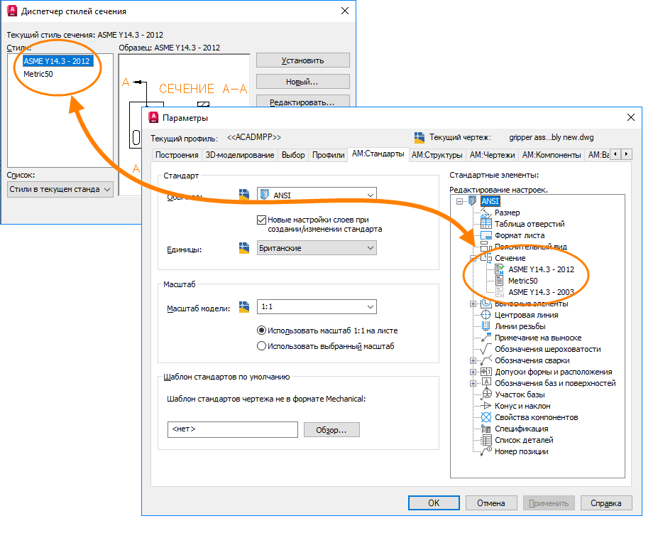Select ASME Y14.3 - 2012 in style manager list
This screenshot has width=658, height=548.
pyautogui.click(x=57, y=61)
